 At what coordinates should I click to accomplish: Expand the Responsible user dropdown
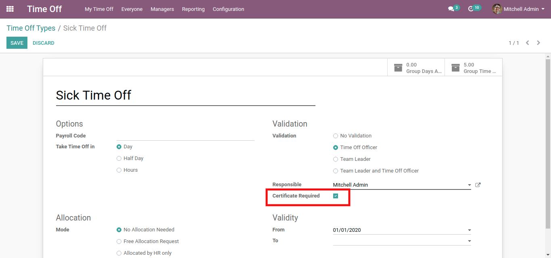(x=469, y=185)
